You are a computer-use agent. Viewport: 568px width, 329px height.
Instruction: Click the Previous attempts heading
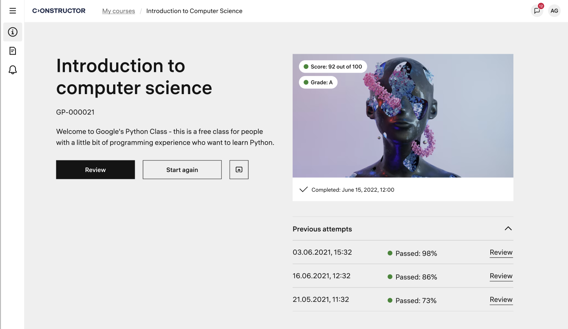point(322,229)
